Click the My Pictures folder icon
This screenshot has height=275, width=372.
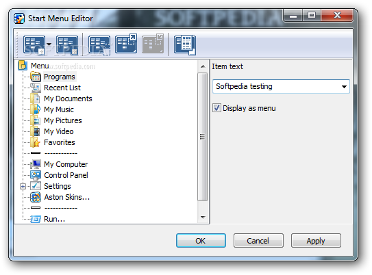tap(36, 120)
